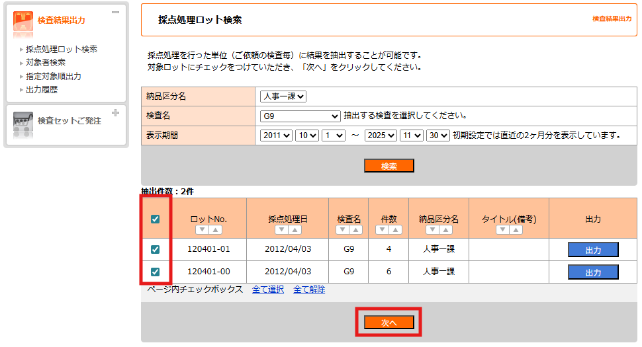Click the orange 検索 button

click(389, 166)
